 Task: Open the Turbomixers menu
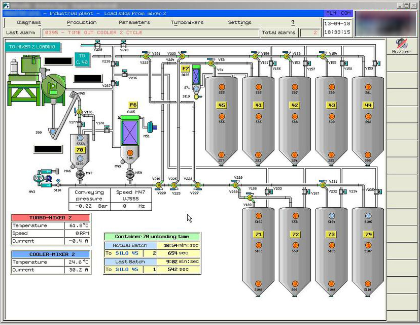187,22
